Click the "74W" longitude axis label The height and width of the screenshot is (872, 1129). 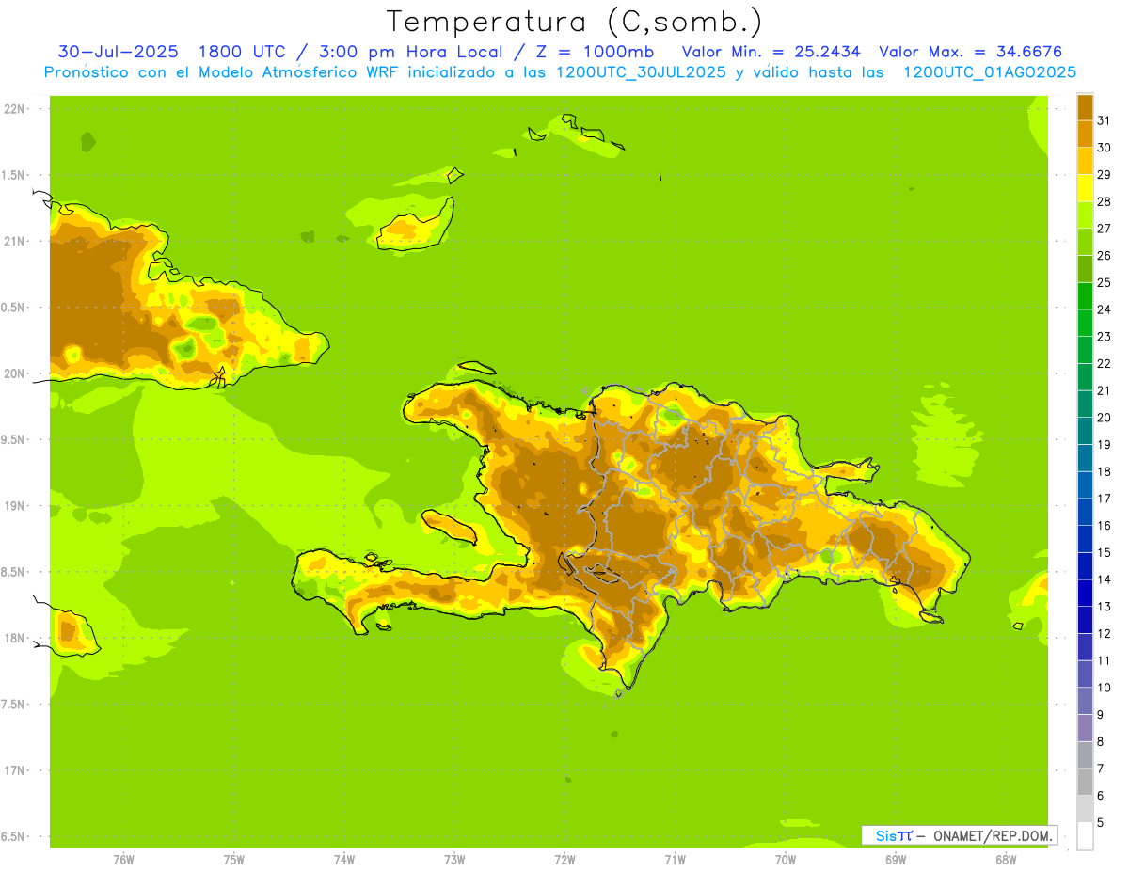tap(344, 859)
